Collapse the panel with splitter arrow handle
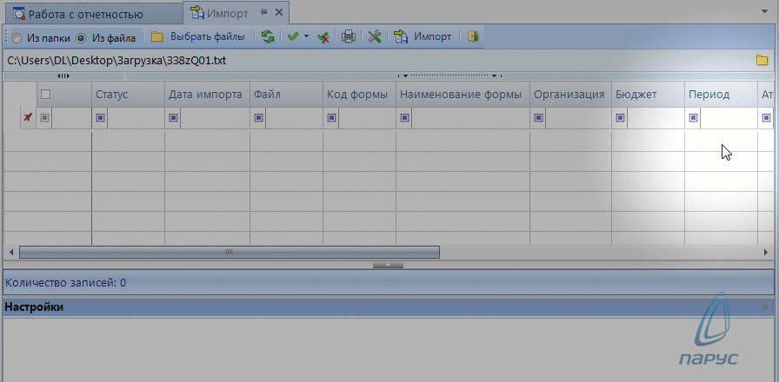Viewport: 779px width, 382px height. pos(388,265)
